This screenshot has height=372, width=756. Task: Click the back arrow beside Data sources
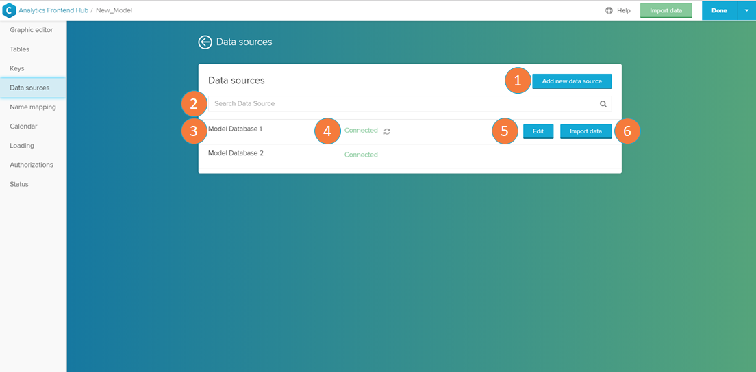pos(205,42)
